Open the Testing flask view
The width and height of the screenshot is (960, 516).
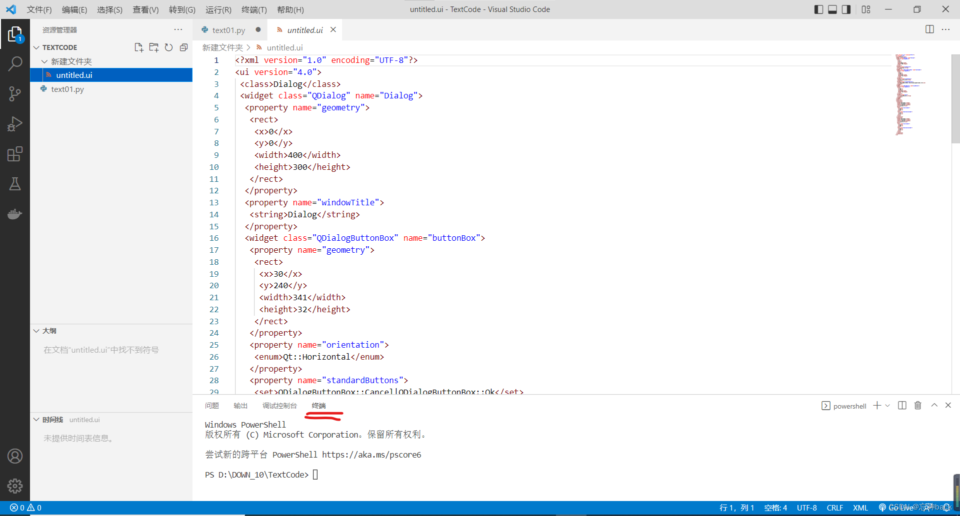point(15,184)
